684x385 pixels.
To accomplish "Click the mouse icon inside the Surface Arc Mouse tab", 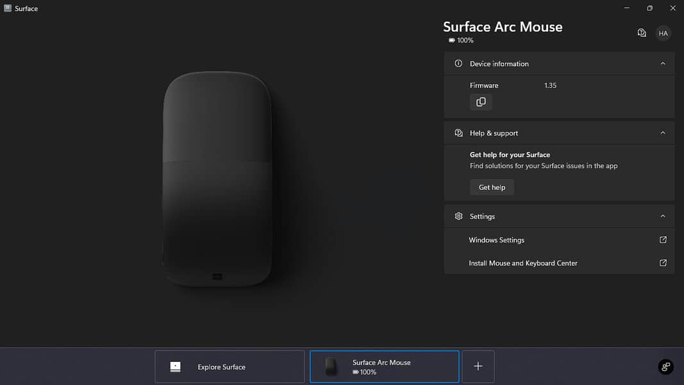I will tap(331, 366).
